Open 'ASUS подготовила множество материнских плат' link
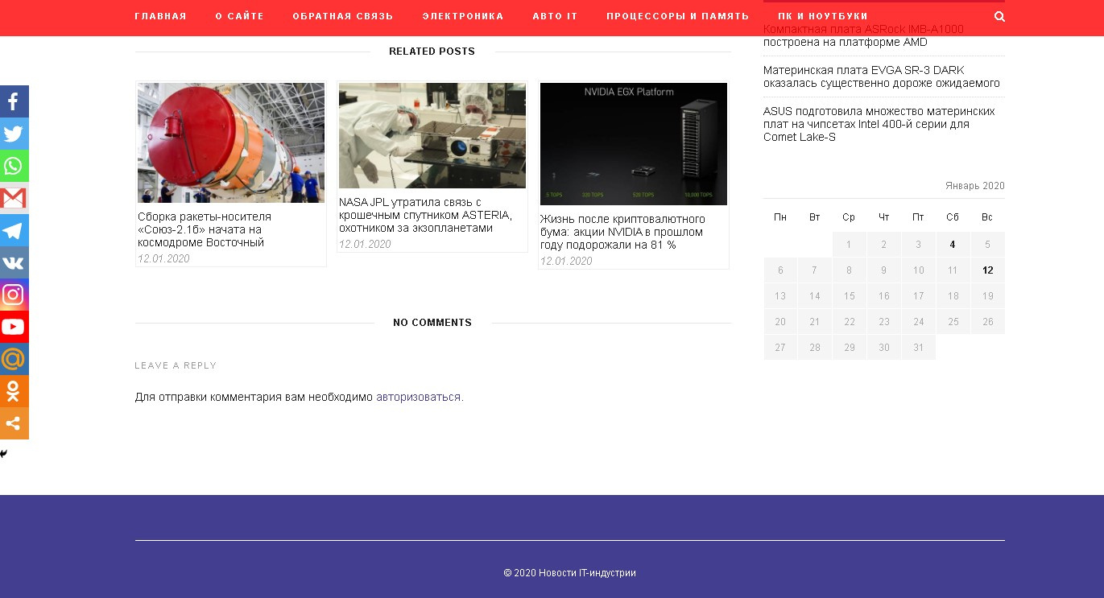The image size is (1104, 598). (x=879, y=124)
